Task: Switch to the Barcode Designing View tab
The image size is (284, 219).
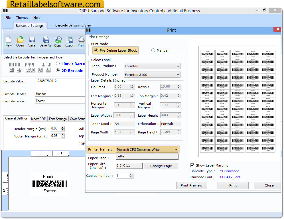Action: (x=73, y=25)
